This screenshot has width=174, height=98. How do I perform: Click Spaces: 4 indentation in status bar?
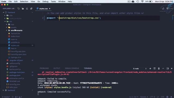click(x=144, y=97)
